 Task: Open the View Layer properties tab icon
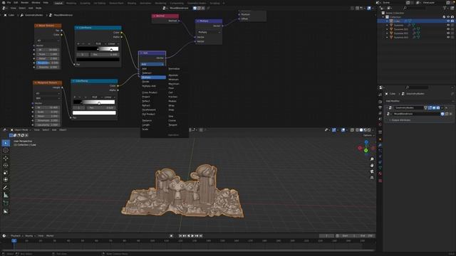(x=380, y=113)
